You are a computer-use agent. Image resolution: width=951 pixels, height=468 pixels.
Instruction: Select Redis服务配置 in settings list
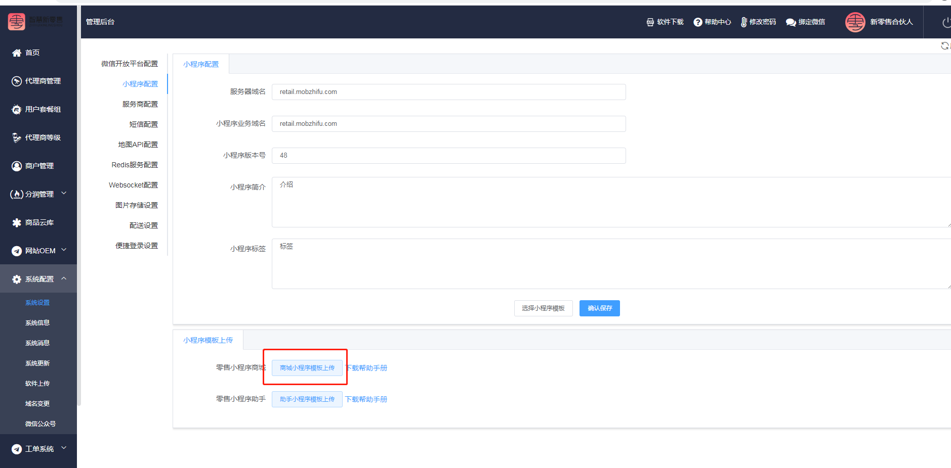pos(135,165)
